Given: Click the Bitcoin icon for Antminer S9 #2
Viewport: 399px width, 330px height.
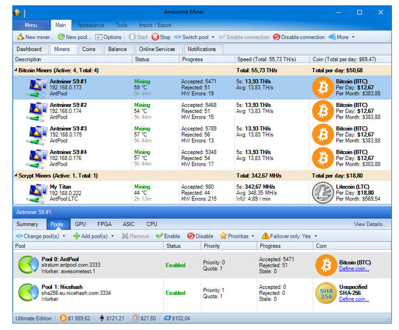Looking at the screenshot, I should click(x=322, y=111).
